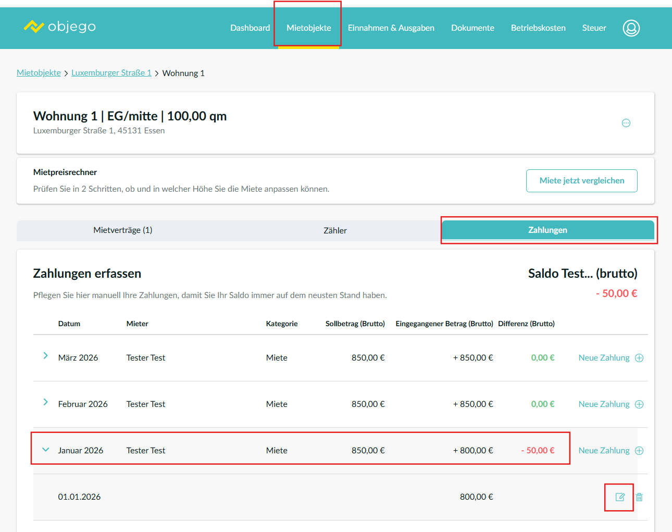Follow the Luxemburger Straße 1 breadcrumb link

pyautogui.click(x=111, y=73)
